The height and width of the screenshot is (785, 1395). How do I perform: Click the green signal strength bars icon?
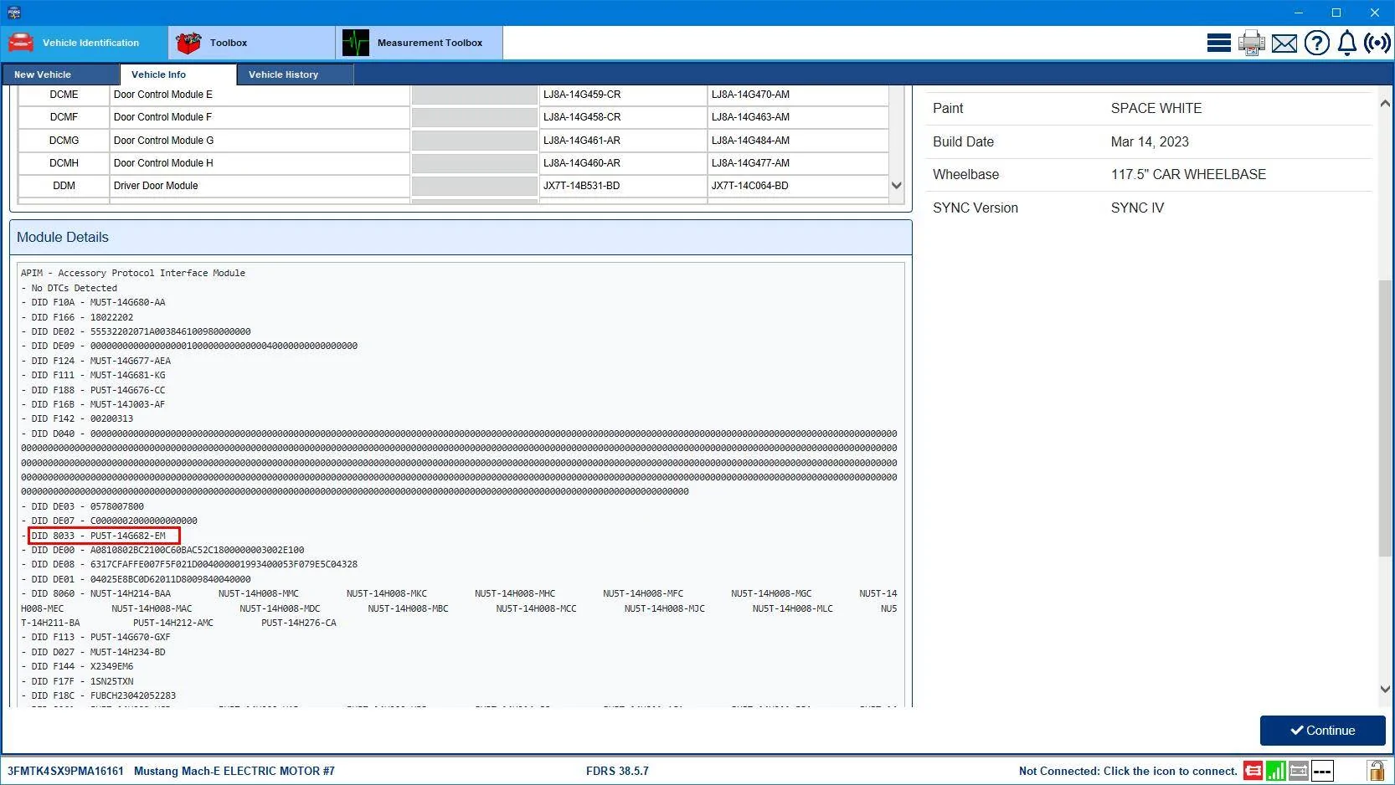tap(1276, 771)
